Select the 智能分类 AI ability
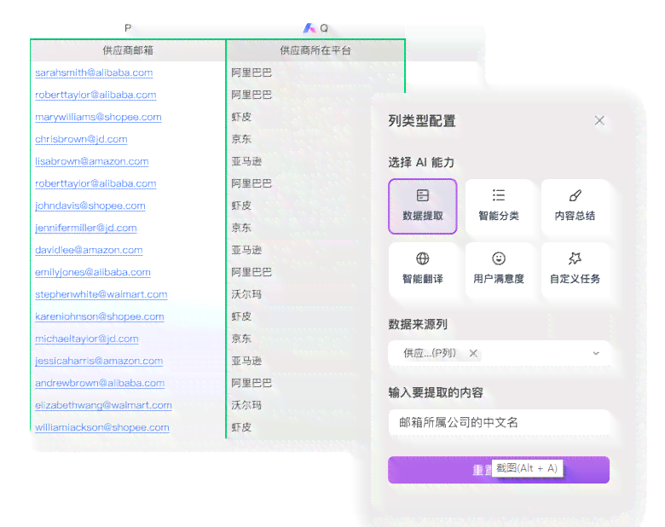Screen dimensions: 665x527 [499, 206]
